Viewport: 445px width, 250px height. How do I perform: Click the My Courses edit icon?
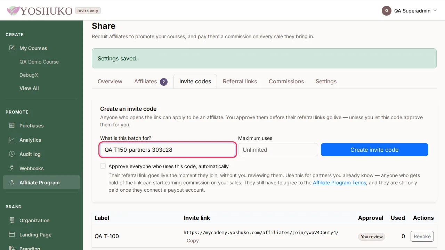coord(12,48)
